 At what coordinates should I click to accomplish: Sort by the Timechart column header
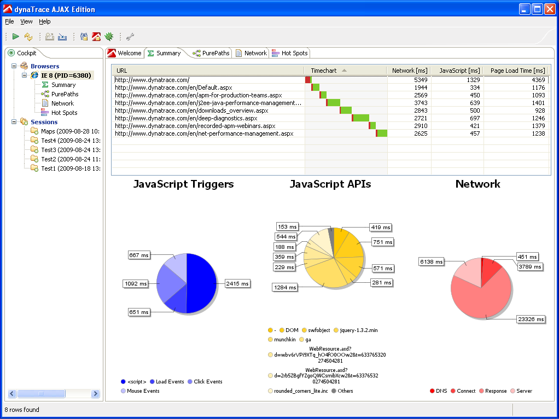coord(346,71)
